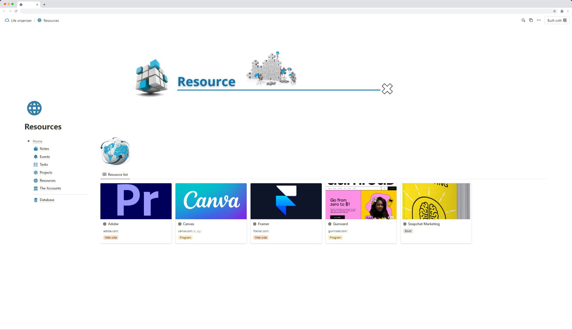Open the Canva resource card image

(x=211, y=201)
